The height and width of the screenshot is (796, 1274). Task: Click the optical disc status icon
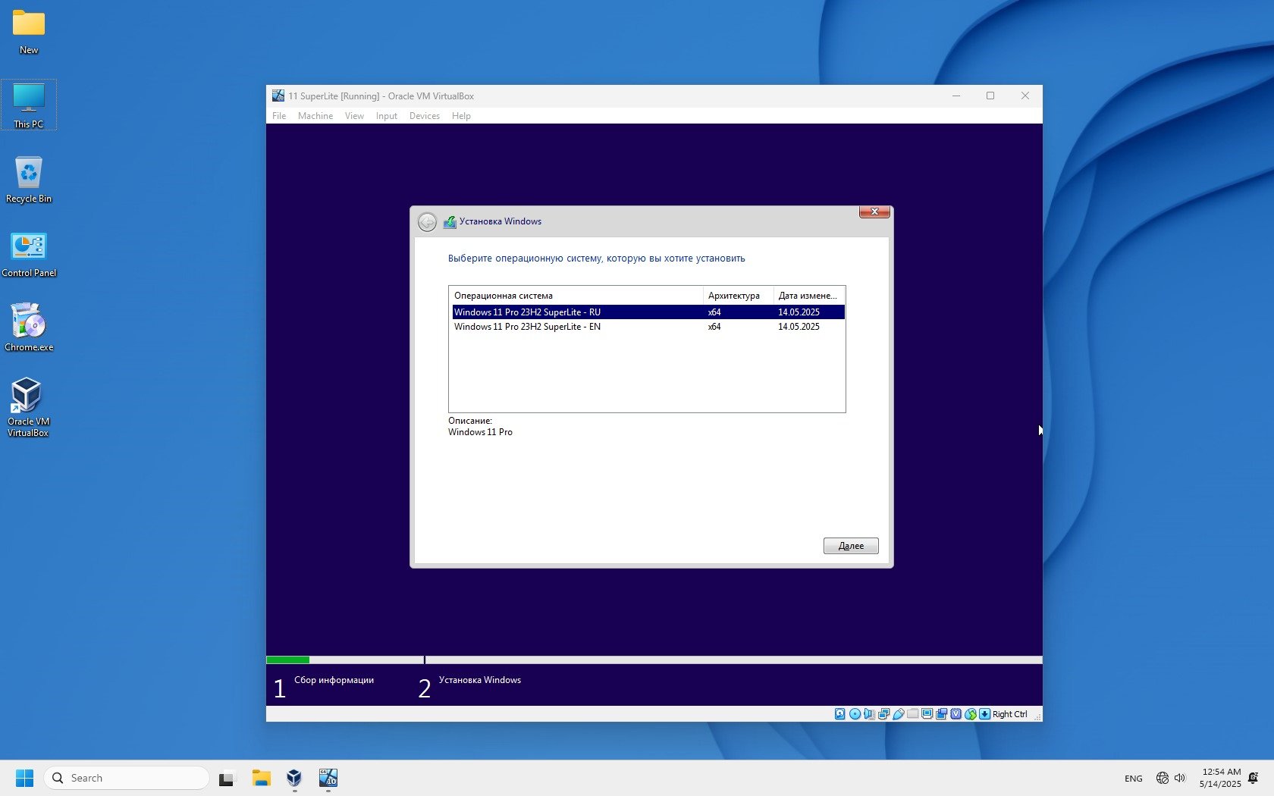[855, 714]
